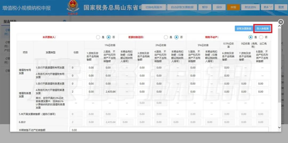
Task: Click the 5%征收率 column header
Action: (203, 45)
